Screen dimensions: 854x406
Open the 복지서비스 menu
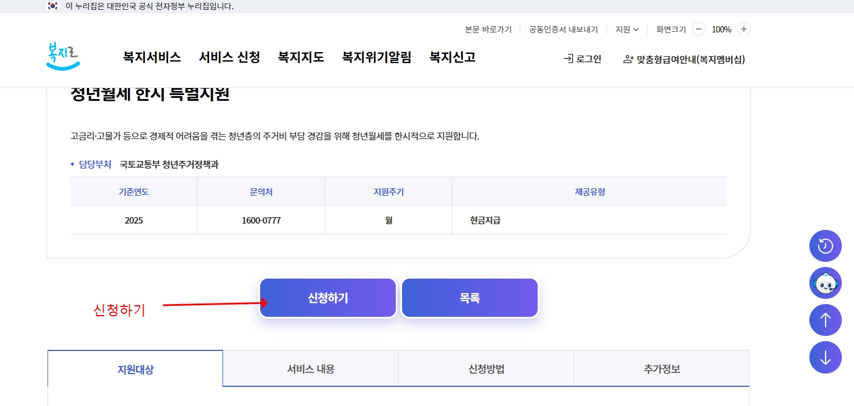tap(151, 57)
